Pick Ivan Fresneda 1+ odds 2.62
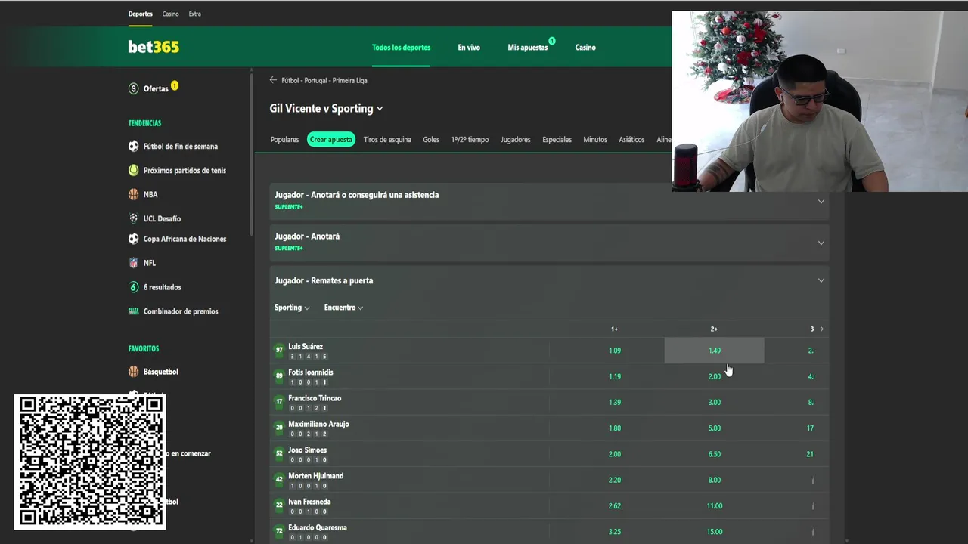The image size is (968, 544). tap(615, 506)
